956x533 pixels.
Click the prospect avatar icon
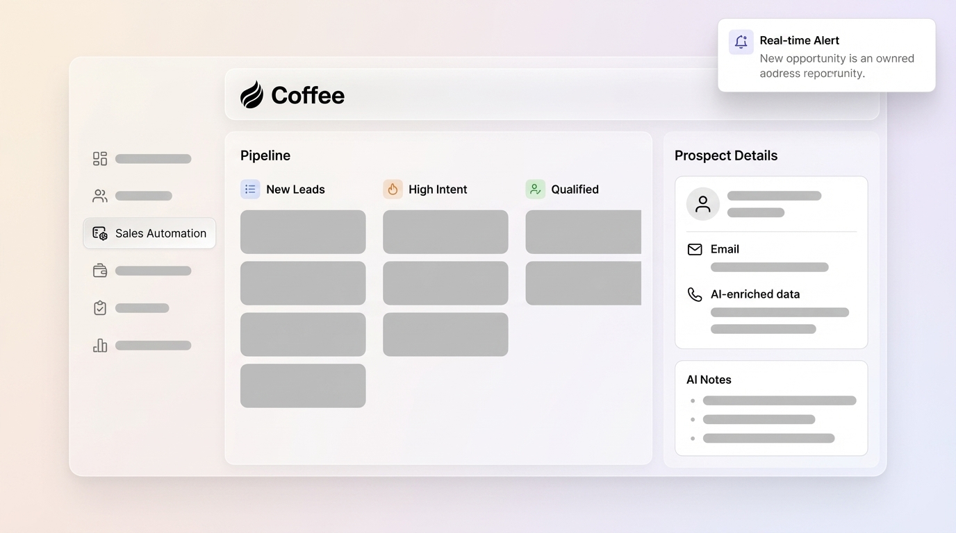click(702, 204)
